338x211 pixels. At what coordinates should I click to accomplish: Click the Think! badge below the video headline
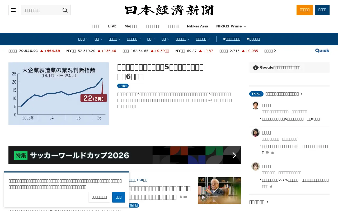coord(134,205)
